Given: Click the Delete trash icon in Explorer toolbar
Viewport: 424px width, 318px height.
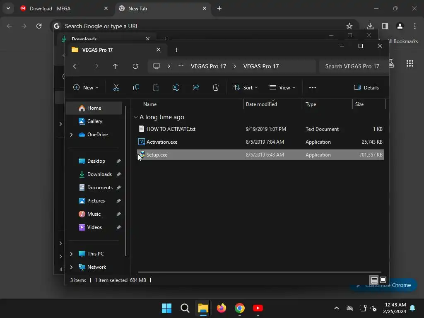Looking at the screenshot, I should 215,88.
